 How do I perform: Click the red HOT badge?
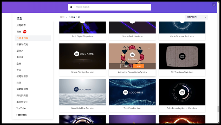pyautogui.click(x=25, y=32)
